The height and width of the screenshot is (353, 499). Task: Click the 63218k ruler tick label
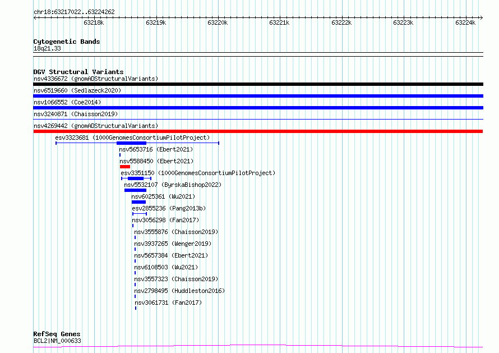click(94, 22)
